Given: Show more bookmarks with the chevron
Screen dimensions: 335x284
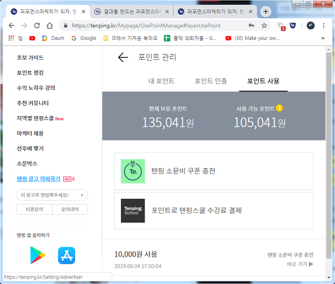Looking at the screenshot, I should (x=323, y=38).
